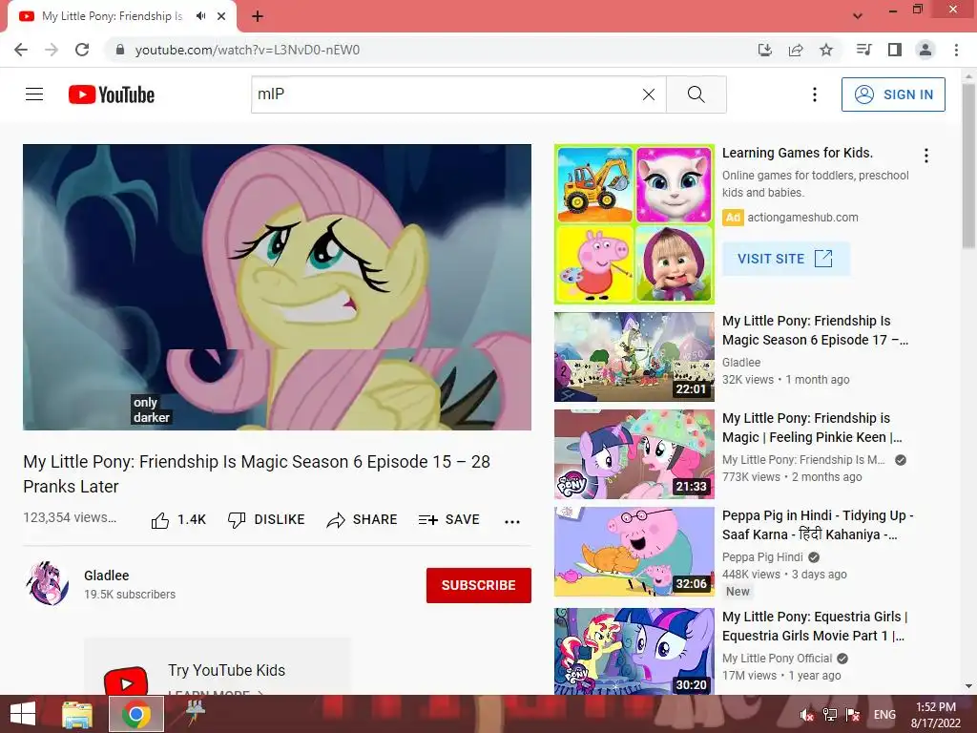Click the install app icon in address bar
Screen dimensions: 977x733
[765, 50]
